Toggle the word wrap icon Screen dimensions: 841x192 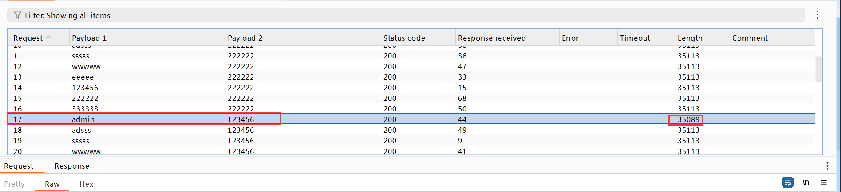coord(787,182)
